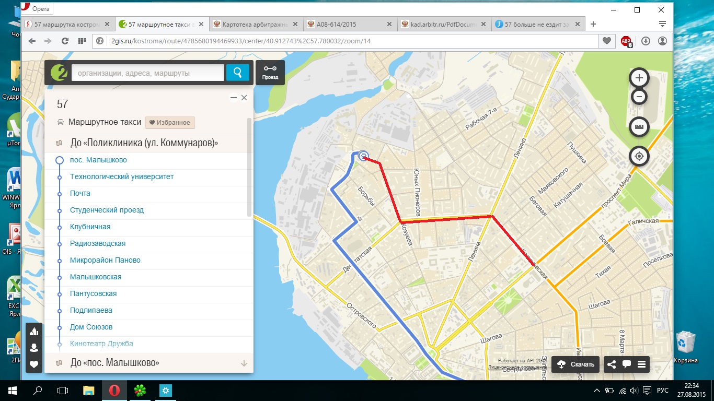
Task: Open the user profile sidebar icon
Action: [34, 348]
